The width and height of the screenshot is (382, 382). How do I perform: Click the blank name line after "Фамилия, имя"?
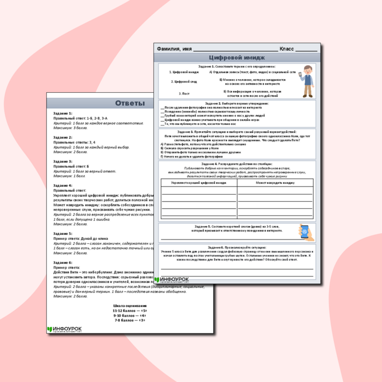[x=235, y=51]
